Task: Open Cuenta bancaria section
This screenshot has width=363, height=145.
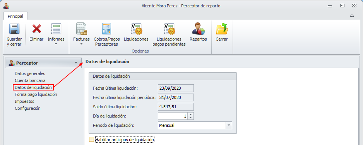Action: point(30,80)
